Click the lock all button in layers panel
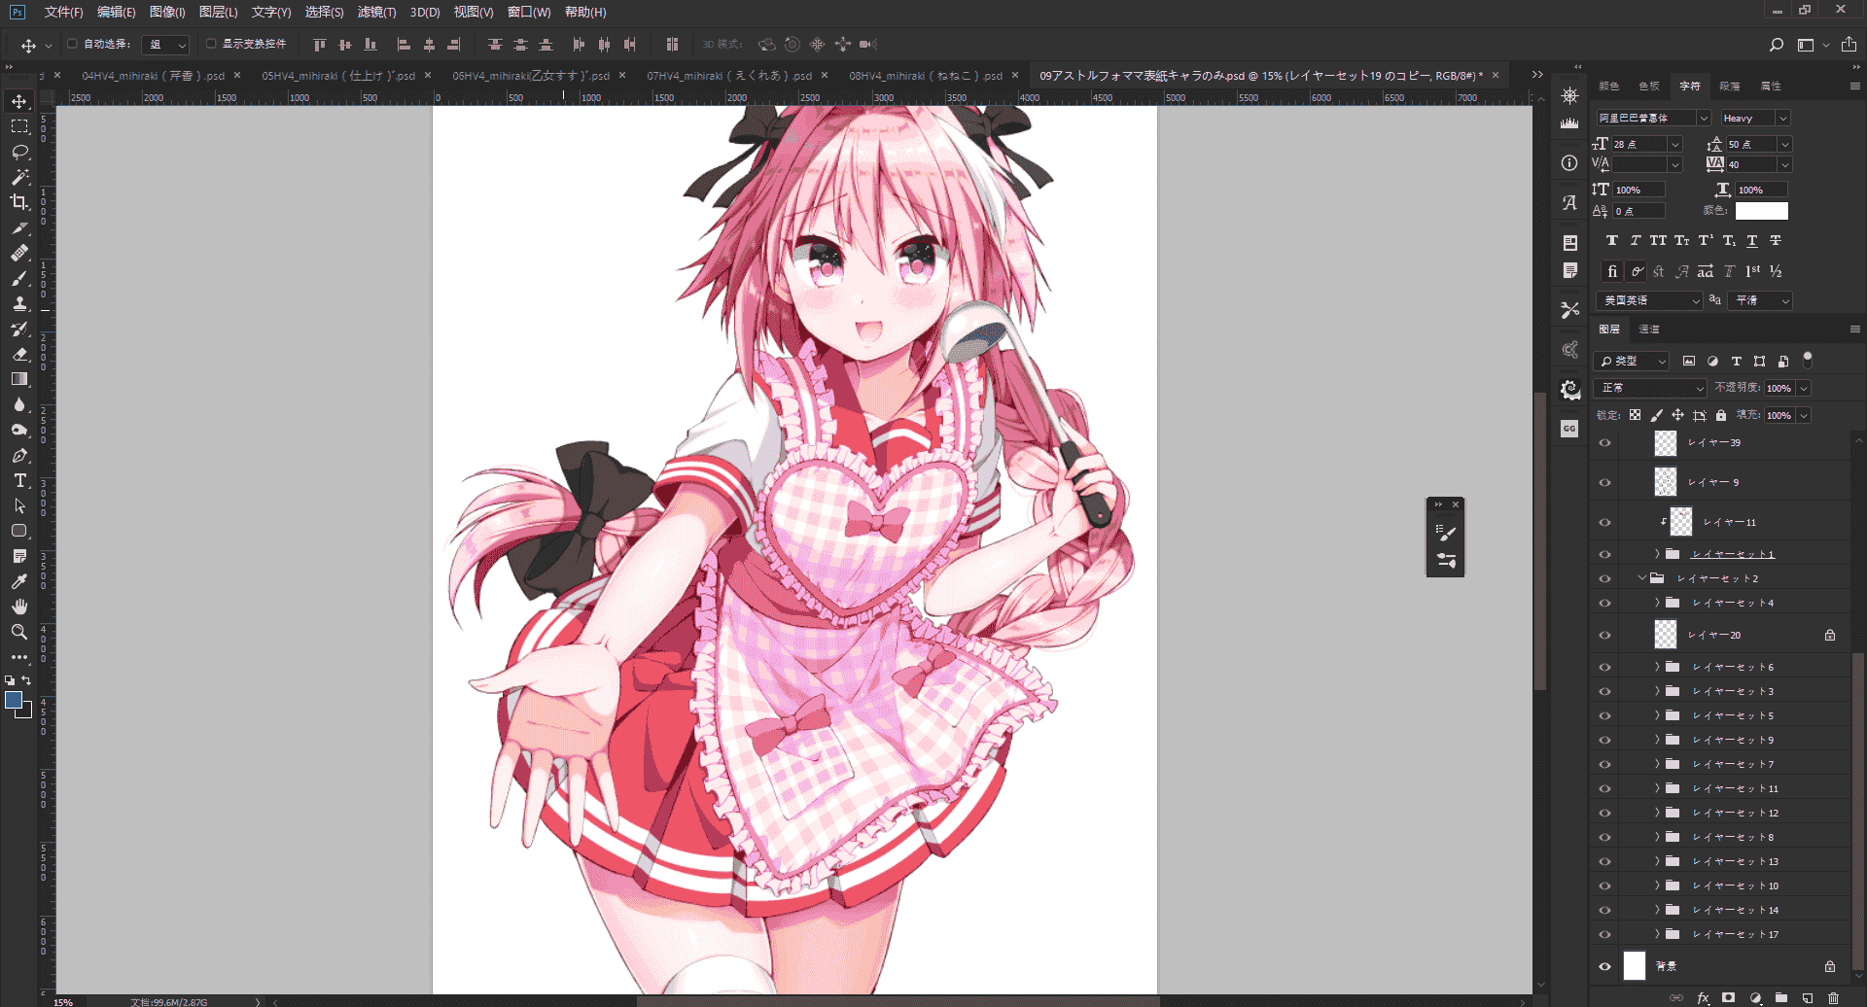1867x1007 pixels. point(1721,415)
